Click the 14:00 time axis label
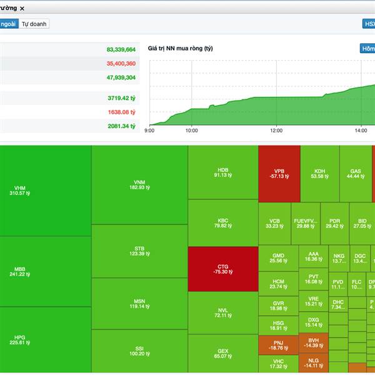This screenshot has width=375, height=375. (361, 131)
